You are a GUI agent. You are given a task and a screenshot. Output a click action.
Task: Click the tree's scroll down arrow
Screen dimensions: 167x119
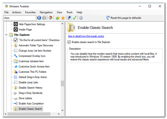click(62, 110)
